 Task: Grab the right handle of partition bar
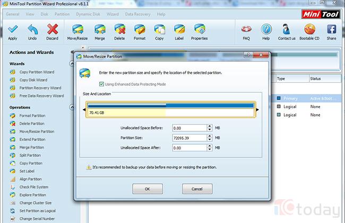tap(257, 110)
